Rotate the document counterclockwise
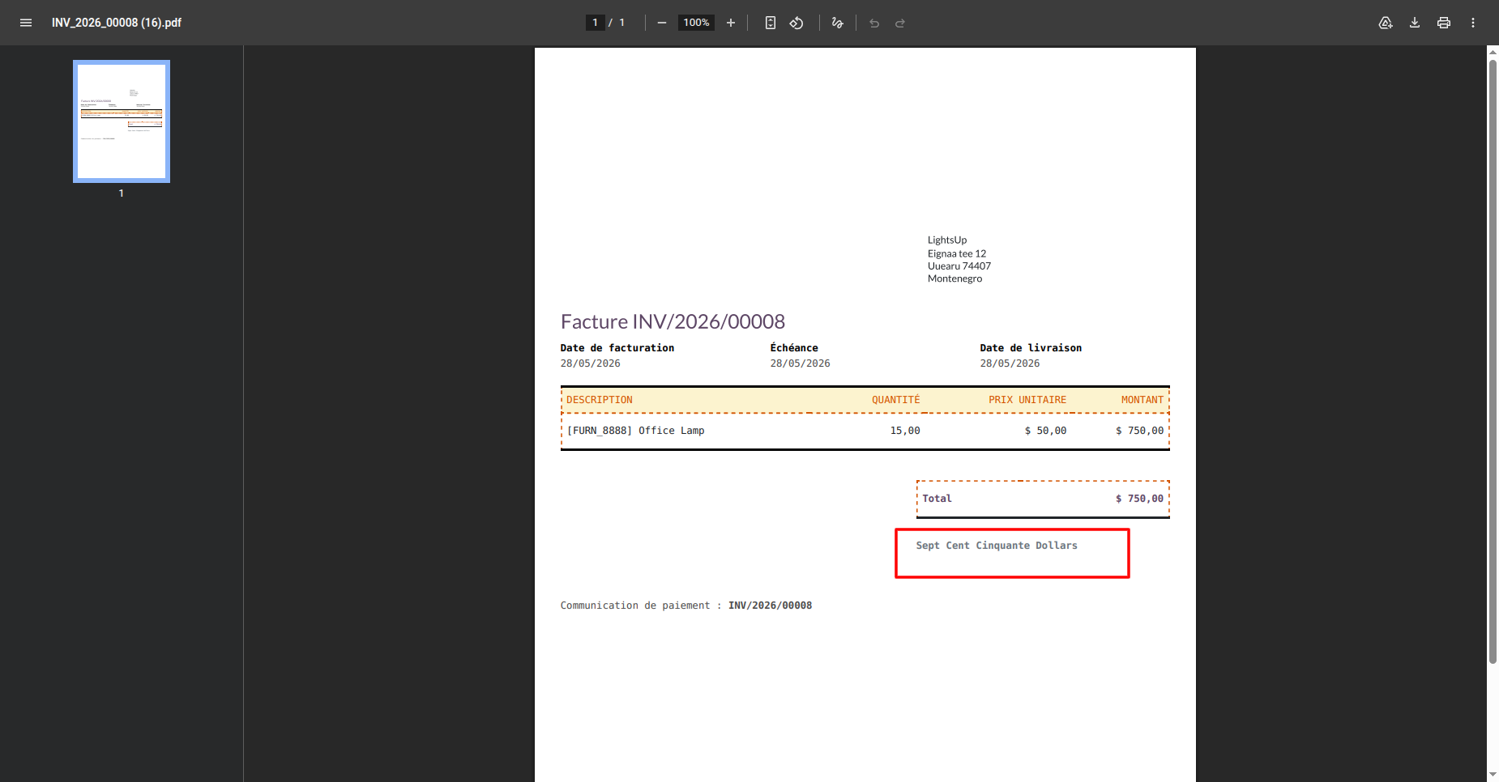The height and width of the screenshot is (782, 1499). (x=796, y=23)
